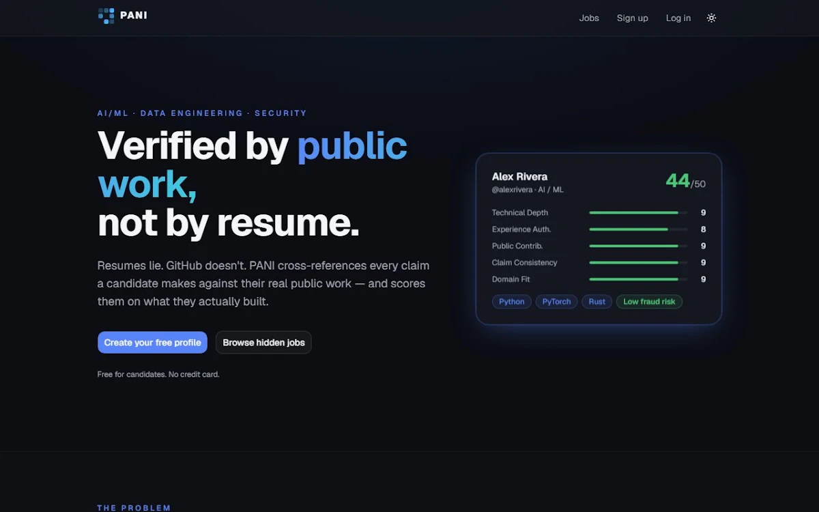
Task: Click the Public Contrib. score bar
Action: click(x=638, y=246)
